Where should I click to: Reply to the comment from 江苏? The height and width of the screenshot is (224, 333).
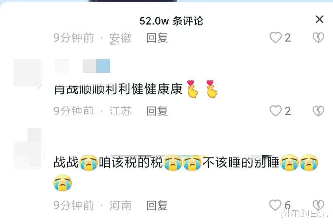157,111
